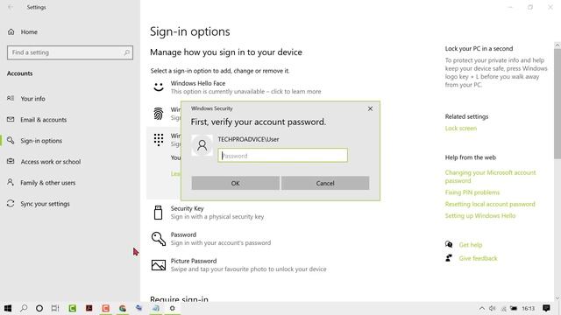Open Access work or school
Screen dimensions: 561x315
(x=51, y=162)
